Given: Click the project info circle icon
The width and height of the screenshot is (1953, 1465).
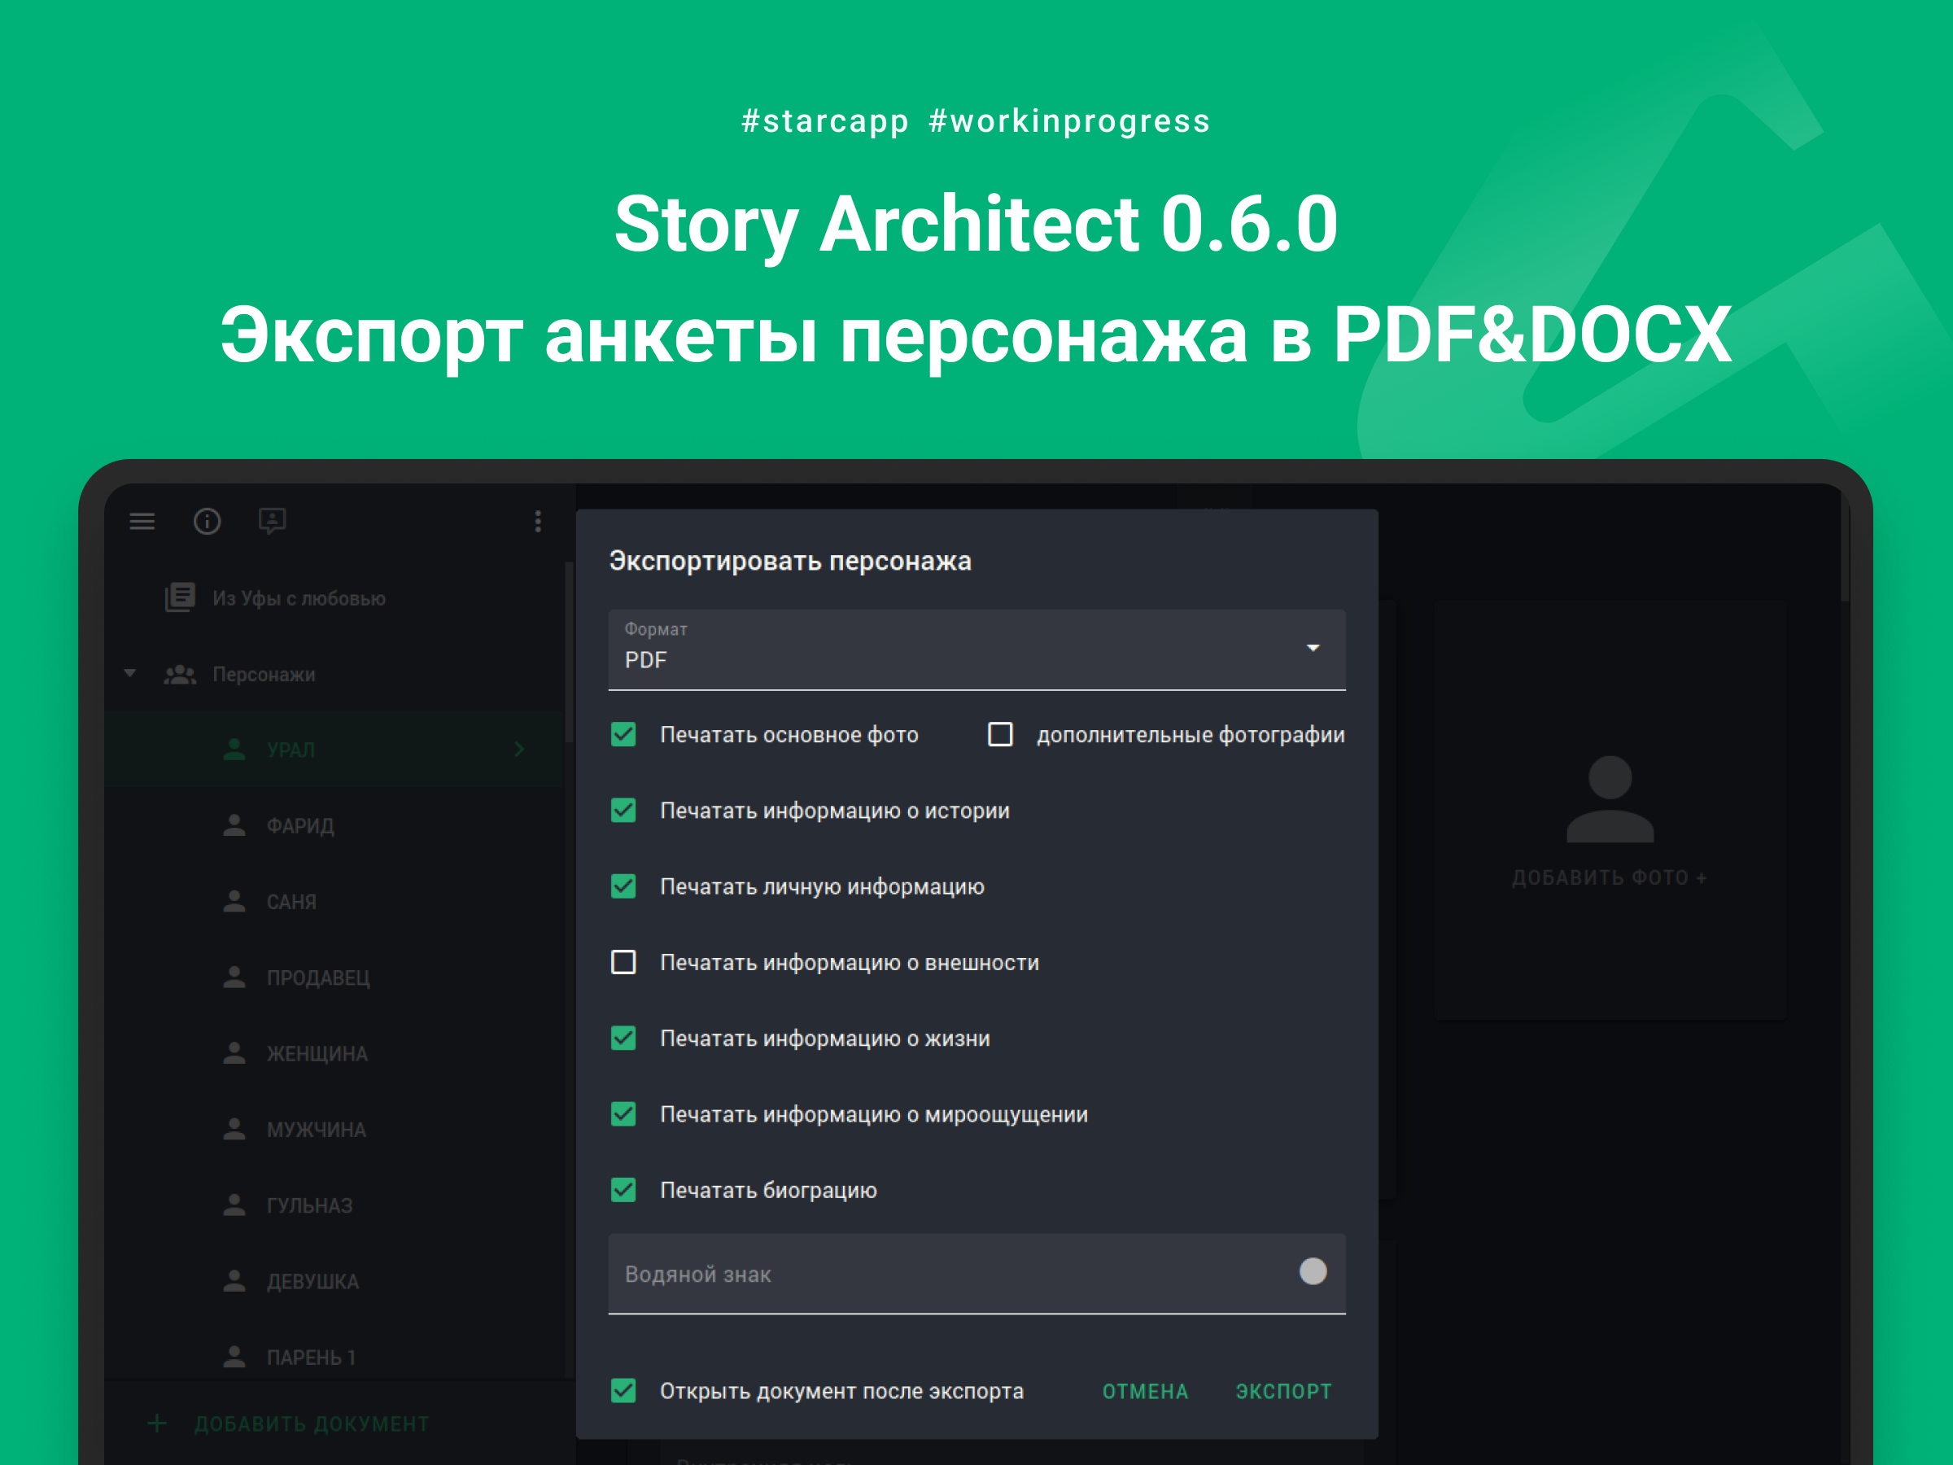Looking at the screenshot, I should [207, 522].
